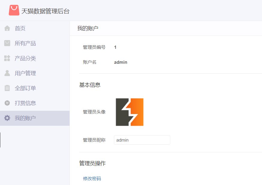Click the 基本信息 section heading
This screenshot has width=262, height=185.
90,85
